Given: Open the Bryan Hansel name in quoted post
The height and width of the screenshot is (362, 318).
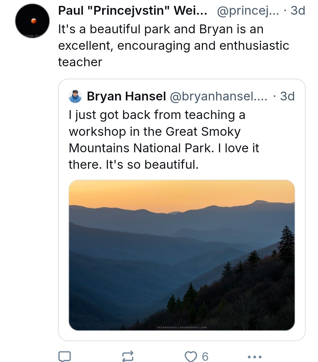Looking at the screenshot, I should pyautogui.click(x=126, y=96).
